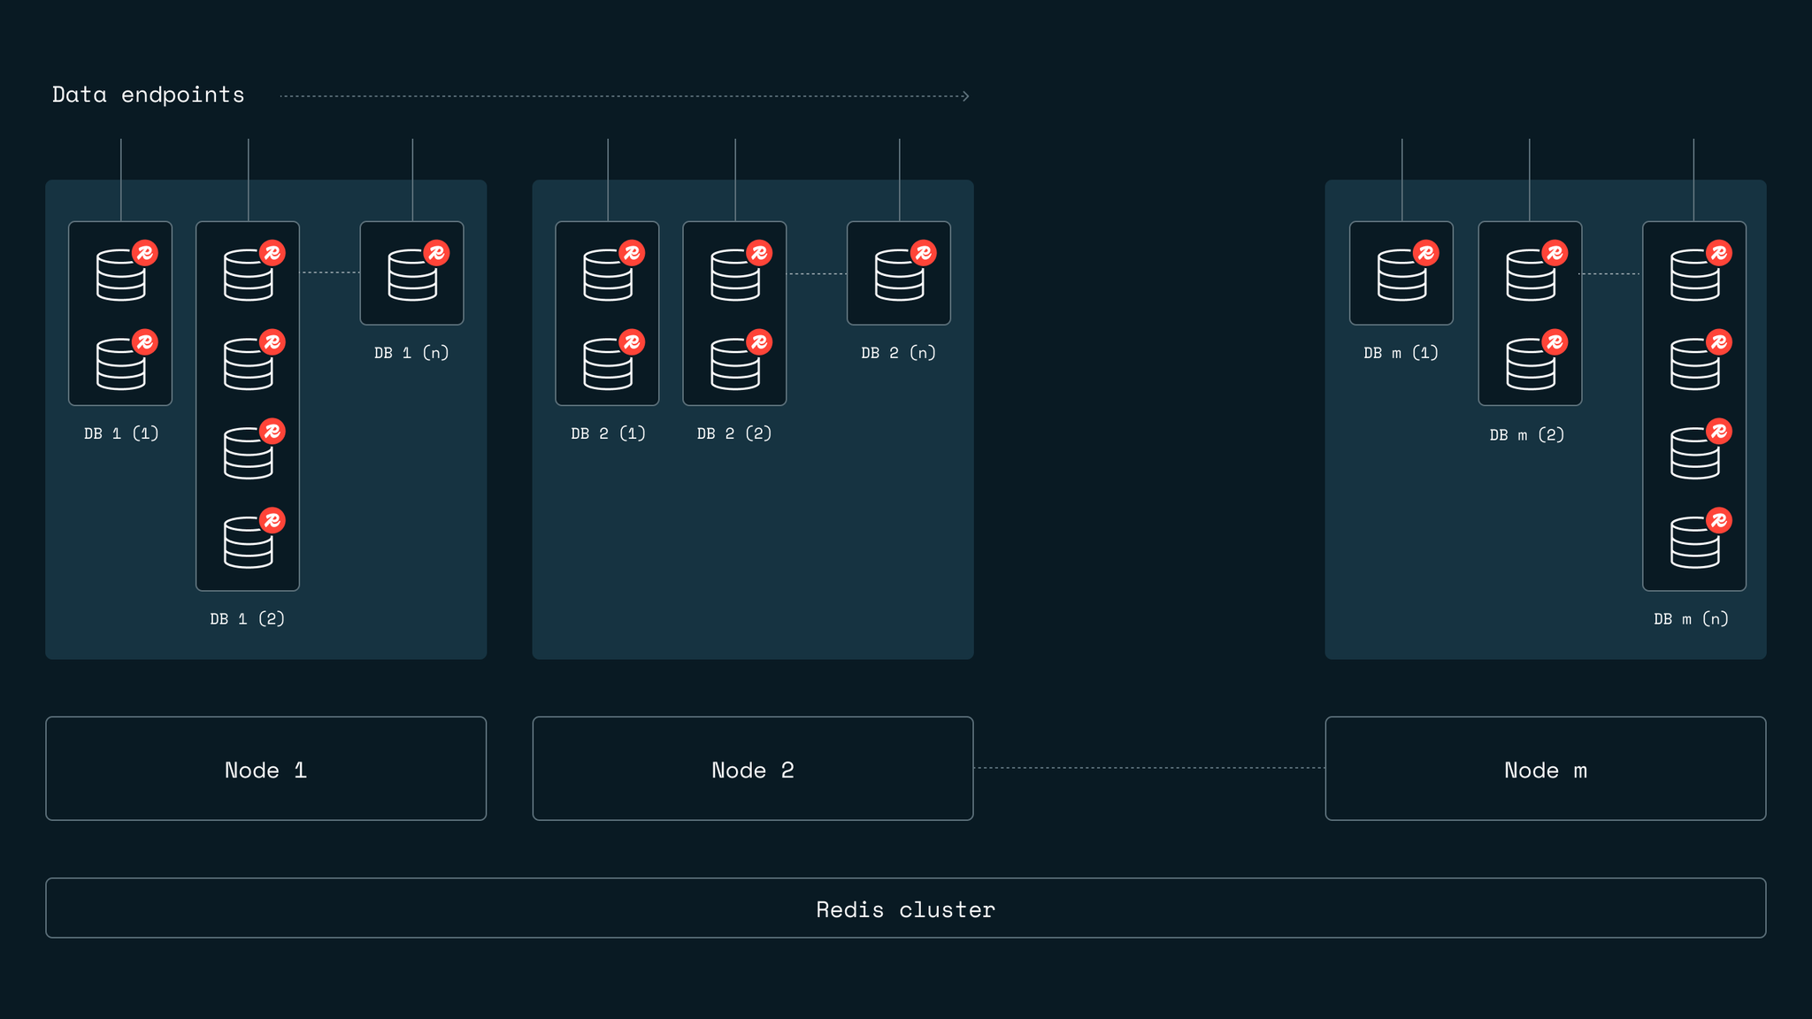Click the 'DB 1 (n)' label
This screenshot has width=1812, height=1019.
(x=412, y=353)
